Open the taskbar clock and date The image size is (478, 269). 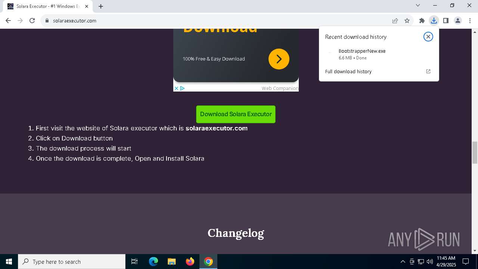(x=446, y=262)
